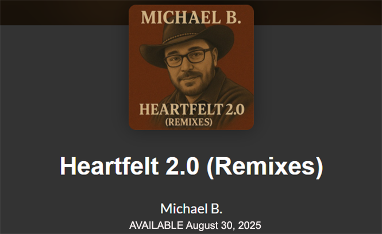Click the (REMIXES) subtitle on the cover art
Image resolution: width=382 pixels, height=234 pixels.
(188, 122)
